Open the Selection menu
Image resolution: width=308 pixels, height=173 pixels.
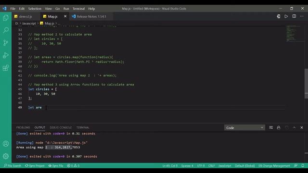click(35, 9)
